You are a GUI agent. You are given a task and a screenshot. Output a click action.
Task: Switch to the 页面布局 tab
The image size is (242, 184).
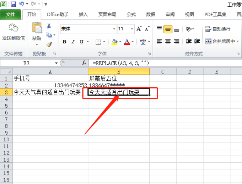(x=107, y=14)
